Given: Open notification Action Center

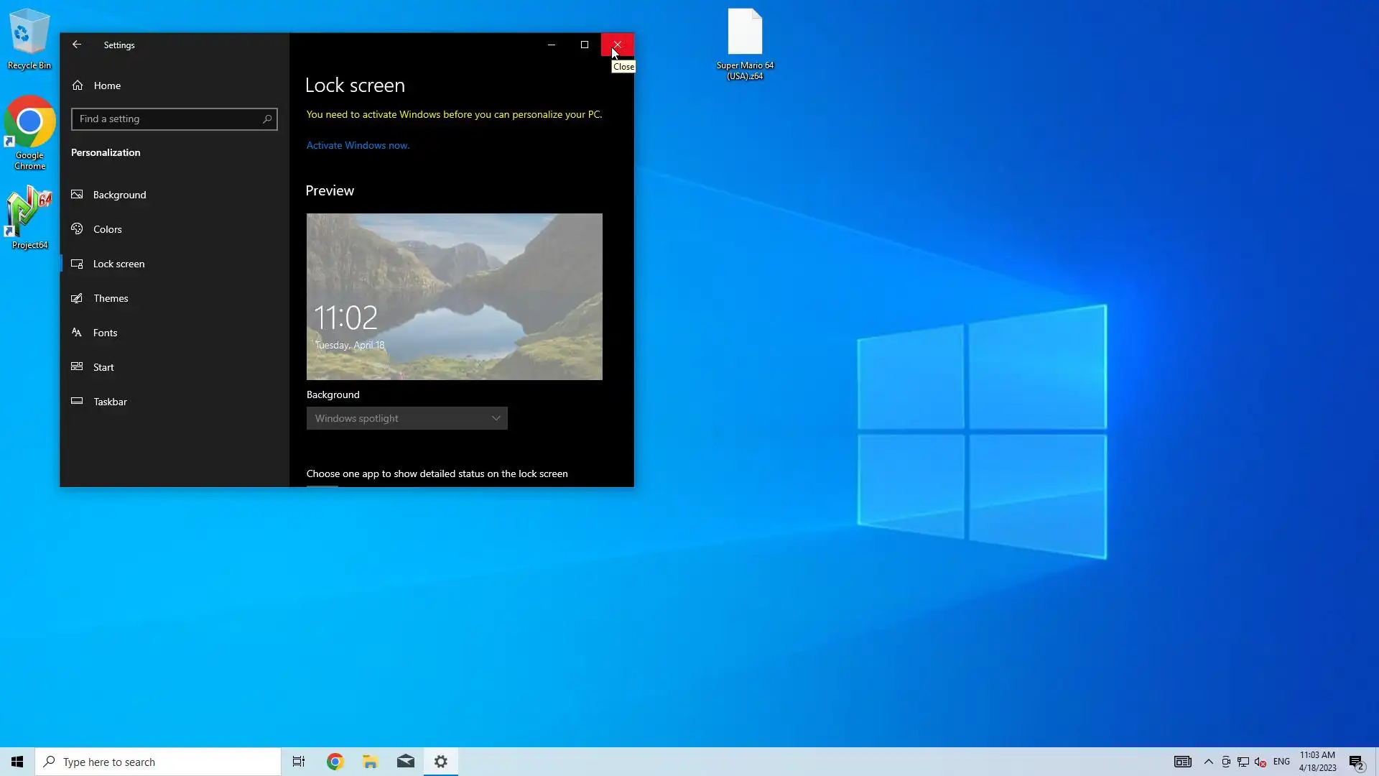Looking at the screenshot, I should [1356, 762].
